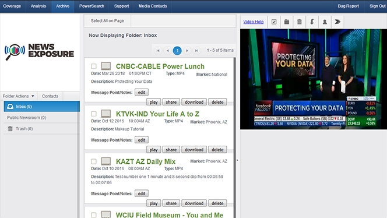
Task: Click the clip thumbnail icon for KAZT AZ Daily Mix
Action: (106, 161)
